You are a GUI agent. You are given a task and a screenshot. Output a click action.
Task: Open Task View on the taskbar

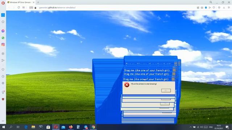(x=18, y=127)
